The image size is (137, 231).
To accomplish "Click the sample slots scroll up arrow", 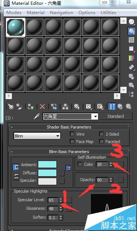I will point(124,21).
